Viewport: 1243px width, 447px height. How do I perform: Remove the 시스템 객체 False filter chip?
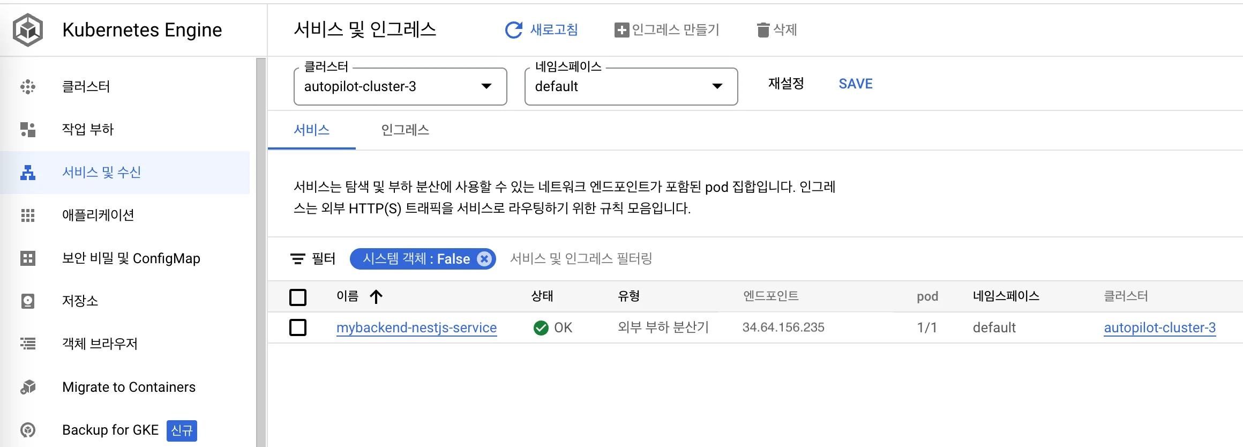tap(484, 259)
